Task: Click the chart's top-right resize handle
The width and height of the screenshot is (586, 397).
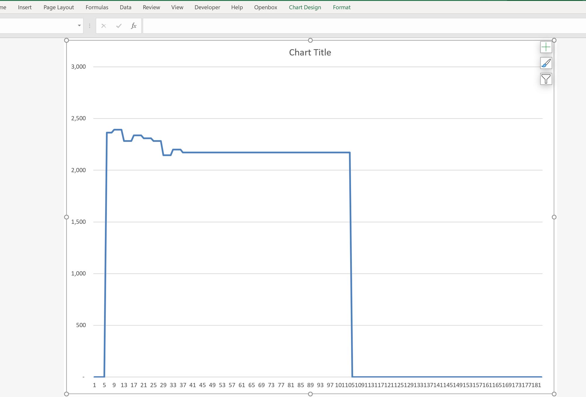Action: [x=554, y=40]
